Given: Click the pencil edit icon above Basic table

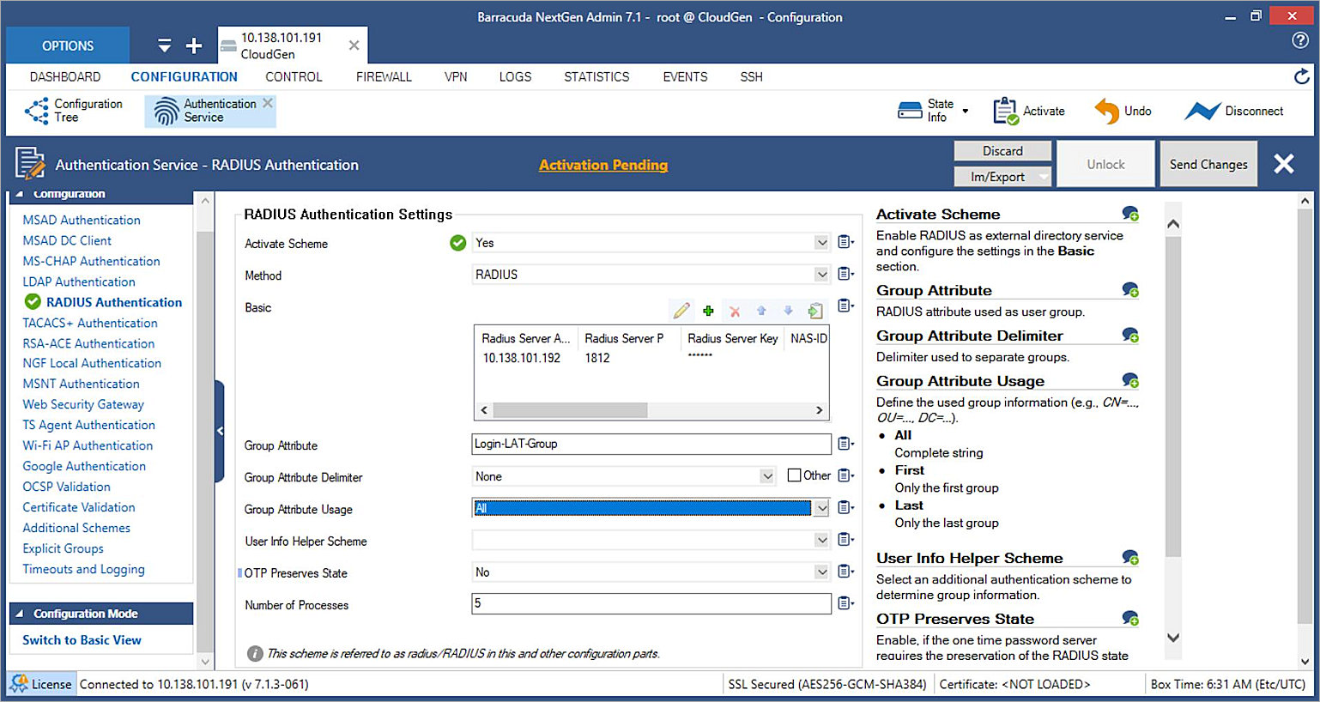Looking at the screenshot, I should click(x=681, y=311).
